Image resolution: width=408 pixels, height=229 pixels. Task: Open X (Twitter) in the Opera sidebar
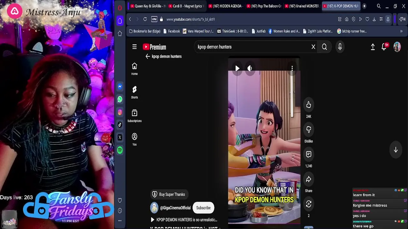coord(120,137)
